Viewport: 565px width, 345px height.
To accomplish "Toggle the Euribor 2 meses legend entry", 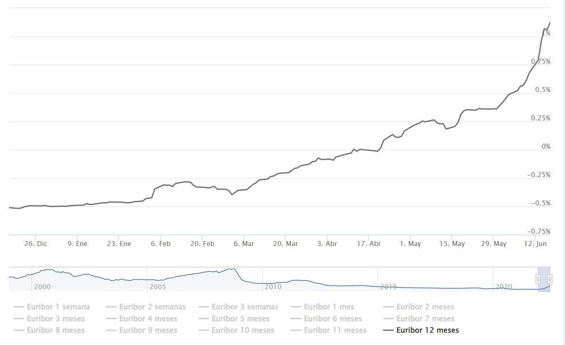I will point(425,307).
